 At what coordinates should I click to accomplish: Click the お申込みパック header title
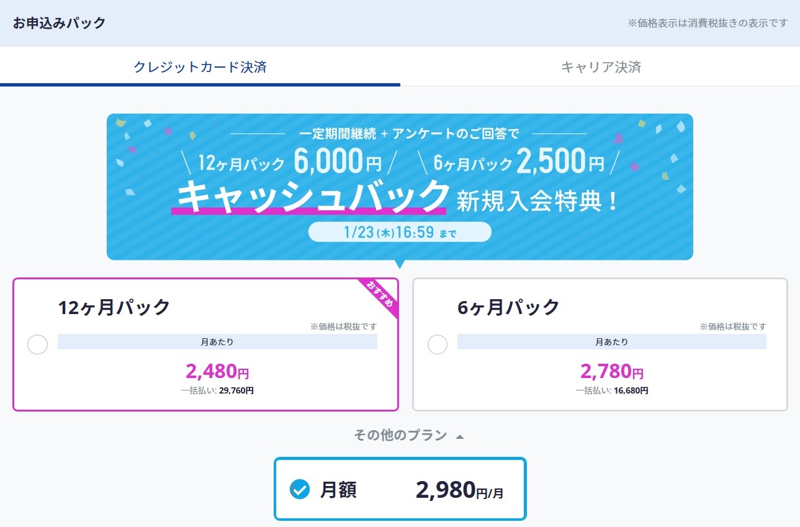click(x=59, y=23)
